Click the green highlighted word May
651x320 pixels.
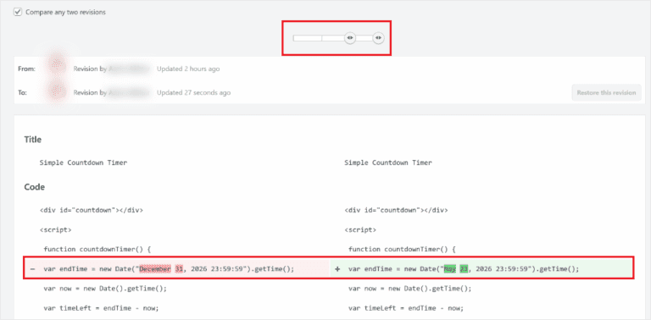tap(450, 269)
